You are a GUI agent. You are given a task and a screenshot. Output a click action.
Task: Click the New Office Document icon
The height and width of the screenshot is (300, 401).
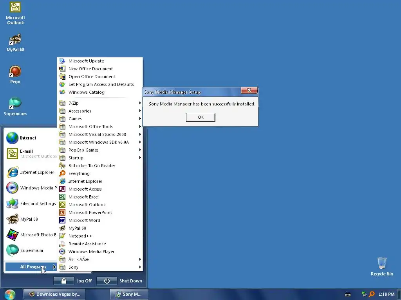pyautogui.click(x=62, y=69)
